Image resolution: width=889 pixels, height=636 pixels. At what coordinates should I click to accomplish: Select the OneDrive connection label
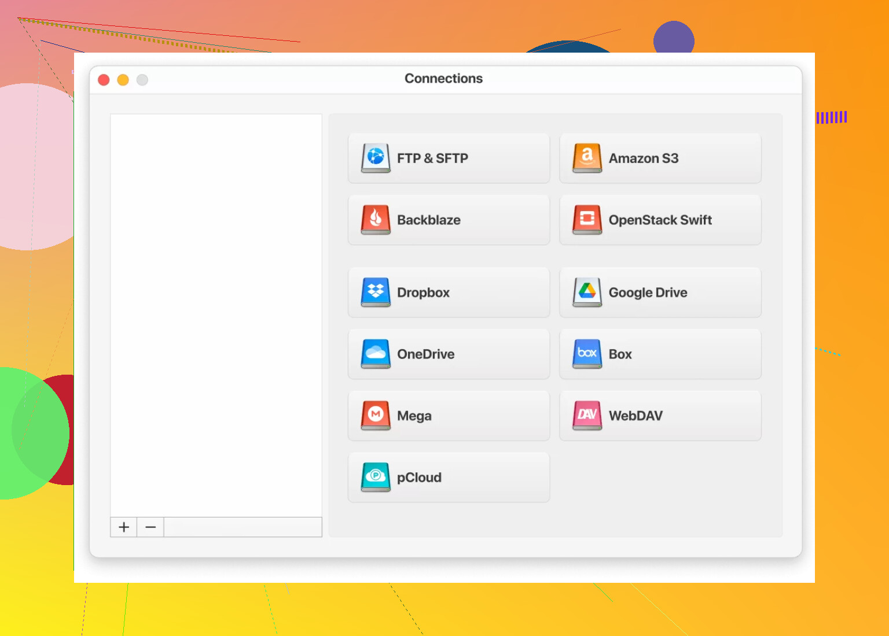[x=426, y=354]
